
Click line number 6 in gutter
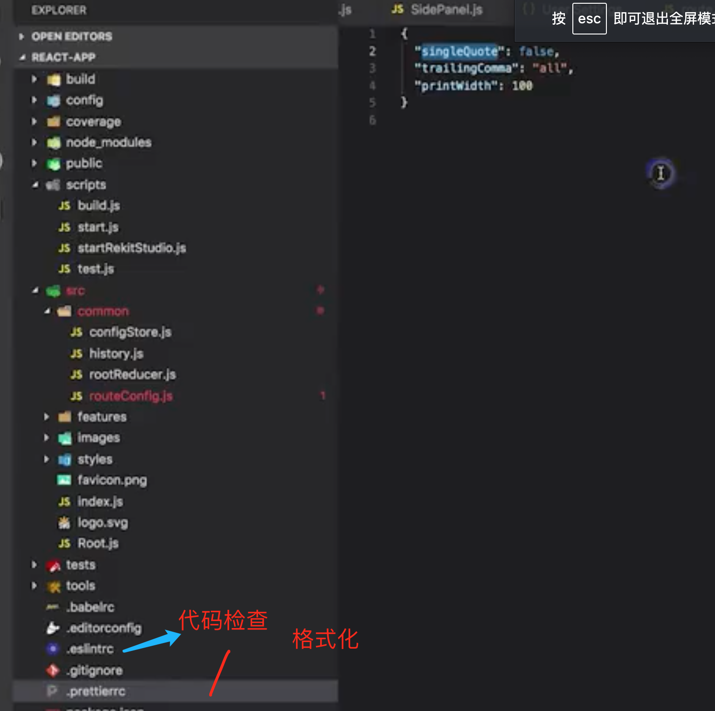coord(372,120)
